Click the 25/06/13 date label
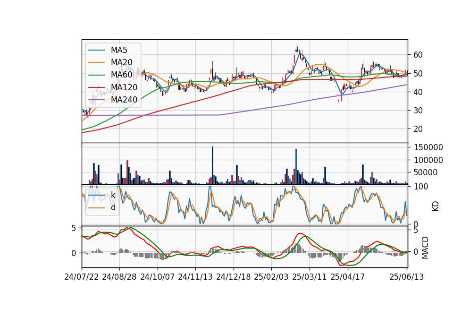Screen dimensions: 453x326 [407, 277]
